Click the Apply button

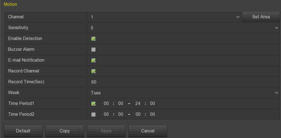pos(106,131)
